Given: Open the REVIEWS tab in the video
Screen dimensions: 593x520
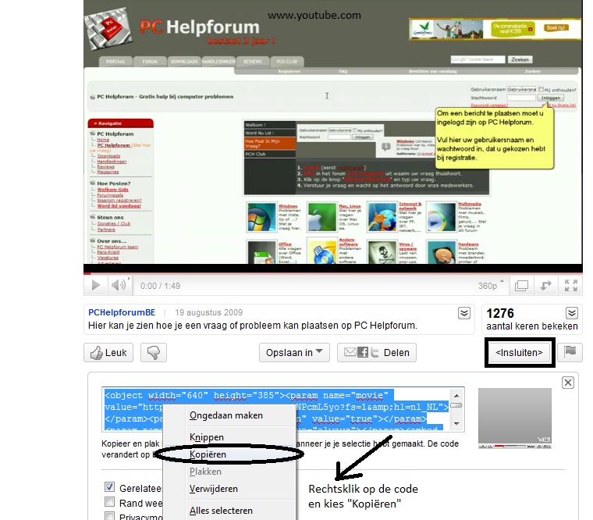Looking at the screenshot, I should coord(253,62).
